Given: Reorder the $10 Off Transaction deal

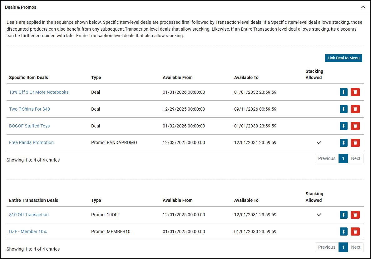Looking at the screenshot, I should [344, 215].
